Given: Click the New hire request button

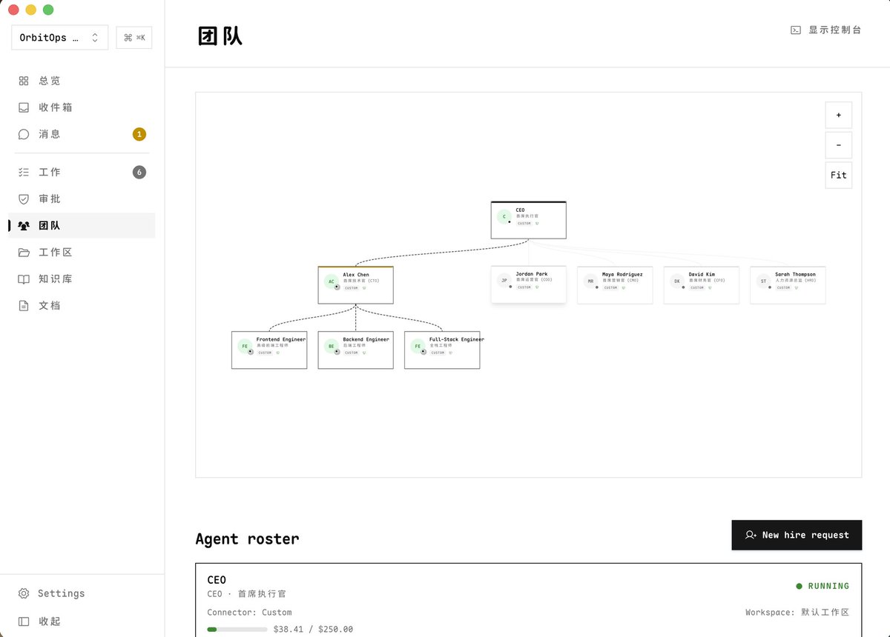Looking at the screenshot, I should coord(797,535).
